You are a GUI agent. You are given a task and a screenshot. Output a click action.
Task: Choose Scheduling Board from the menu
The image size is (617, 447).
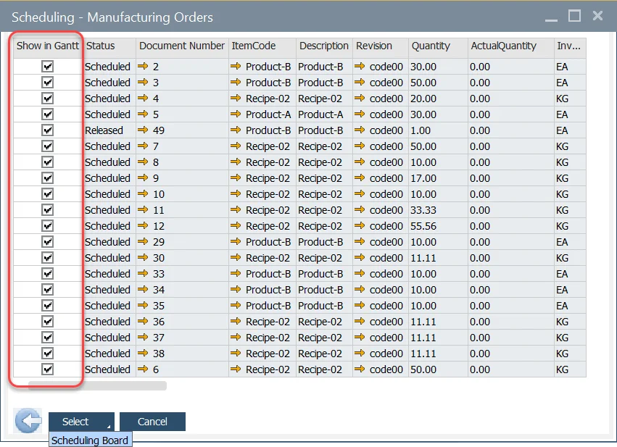pyautogui.click(x=90, y=439)
